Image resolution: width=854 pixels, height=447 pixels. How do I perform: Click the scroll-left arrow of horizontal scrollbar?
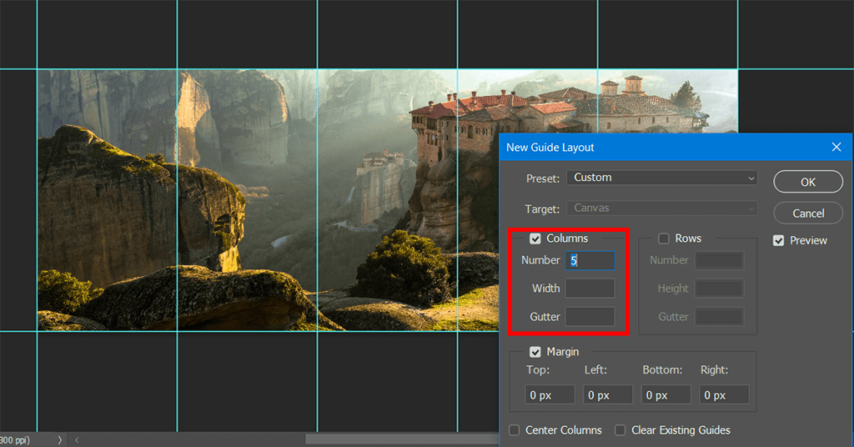pos(77,440)
